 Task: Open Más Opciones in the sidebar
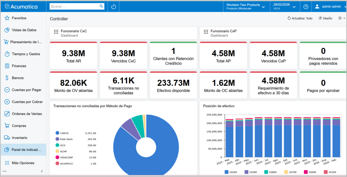[23, 163]
